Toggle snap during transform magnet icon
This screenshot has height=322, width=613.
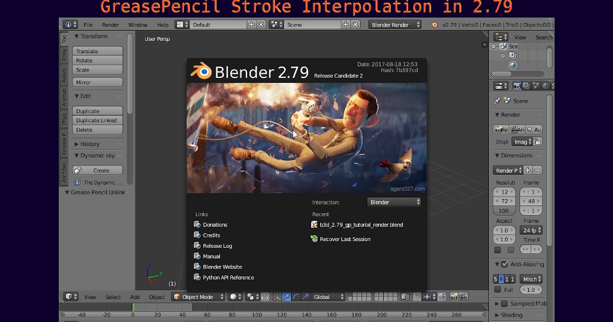point(417,296)
